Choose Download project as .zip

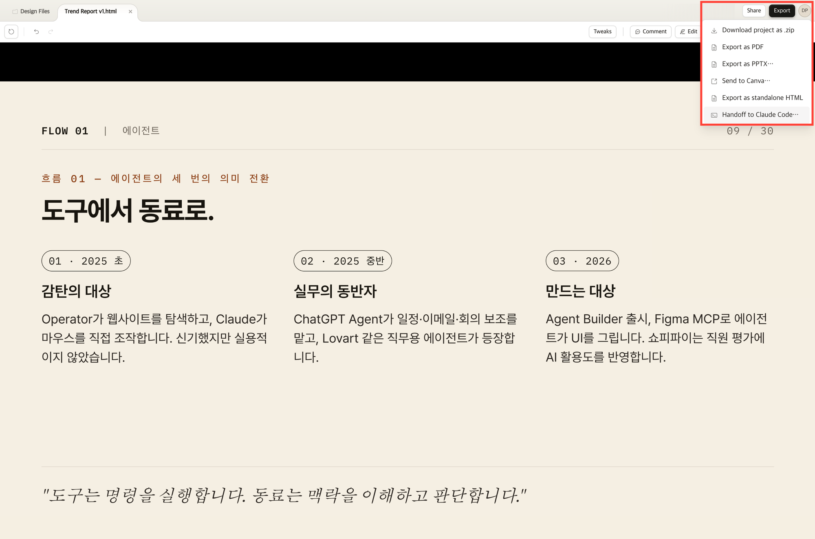click(x=758, y=30)
